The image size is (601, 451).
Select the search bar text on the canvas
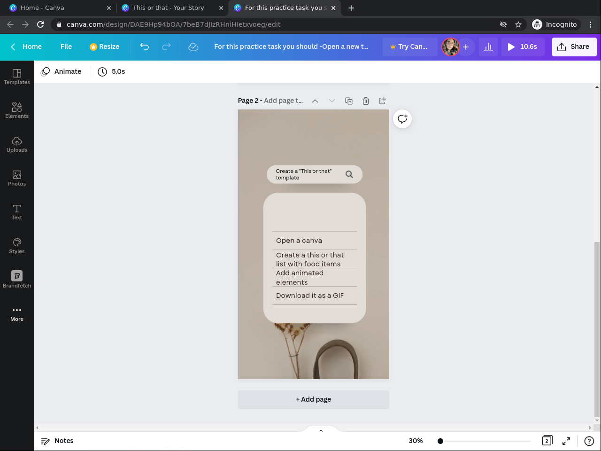(304, 174)
